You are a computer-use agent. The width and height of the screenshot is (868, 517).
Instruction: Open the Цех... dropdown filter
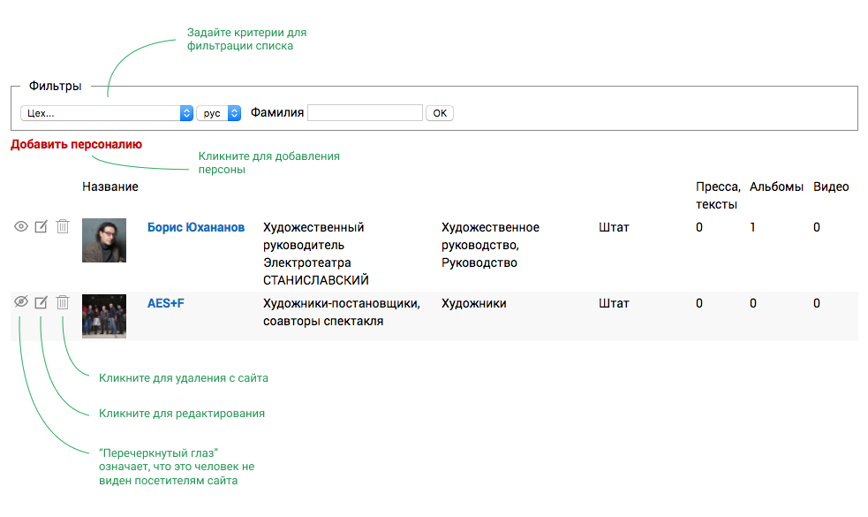106,113
